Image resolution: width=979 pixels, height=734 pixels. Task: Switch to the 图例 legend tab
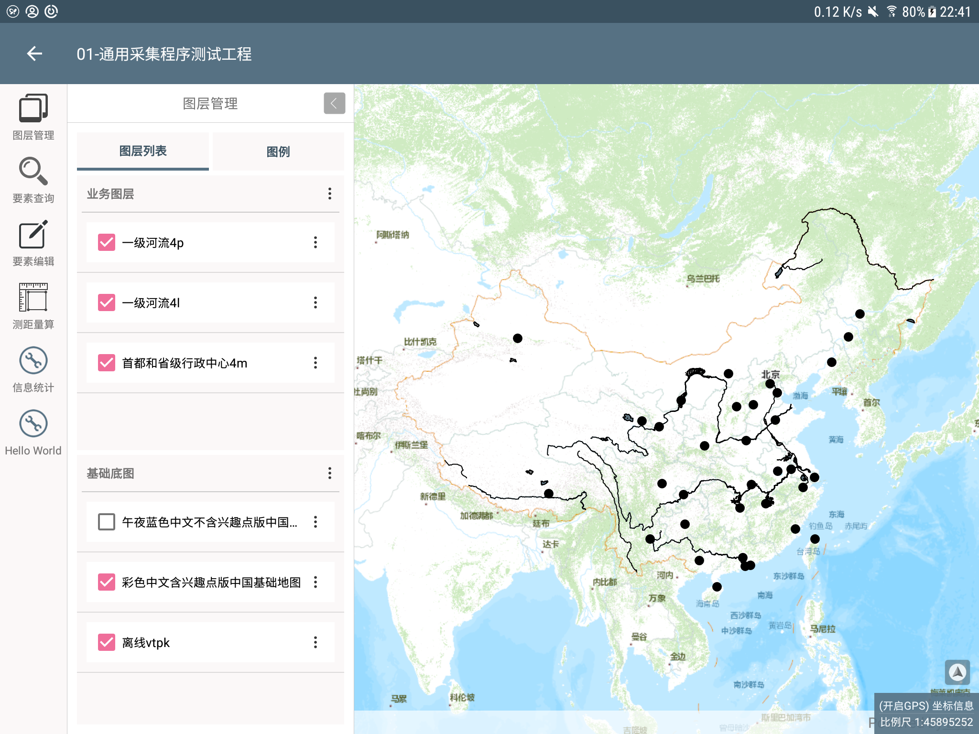(278, 151)
